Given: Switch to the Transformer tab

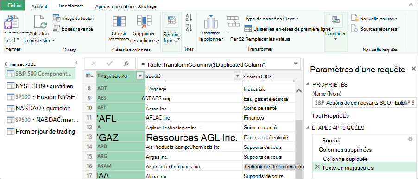Looking at the screenshot, I should [70, 6].
